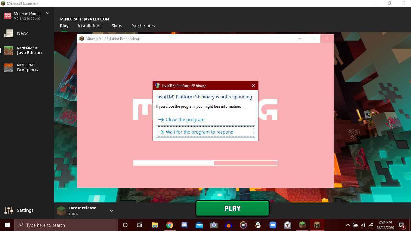Open the pink disc music app on the taskbar
411x231 pixels.
coord(243,225)
